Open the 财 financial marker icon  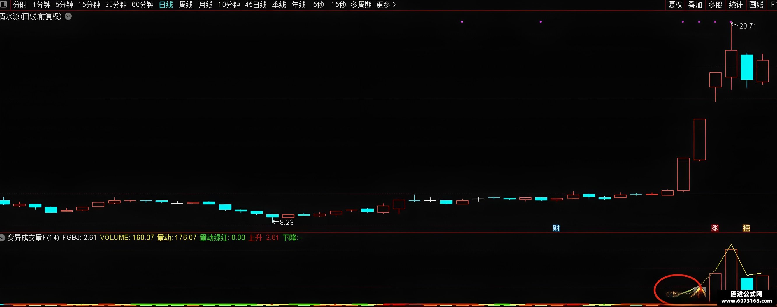coord(556,228)
